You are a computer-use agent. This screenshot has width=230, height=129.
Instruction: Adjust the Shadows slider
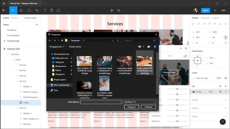click(x=177, y=121)
